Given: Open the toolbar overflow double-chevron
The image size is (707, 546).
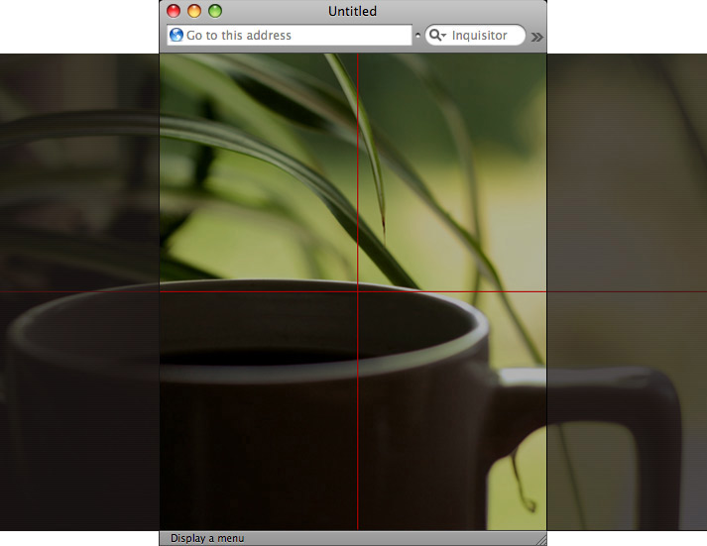Looking at the screenshot, I should click(536, 37).
